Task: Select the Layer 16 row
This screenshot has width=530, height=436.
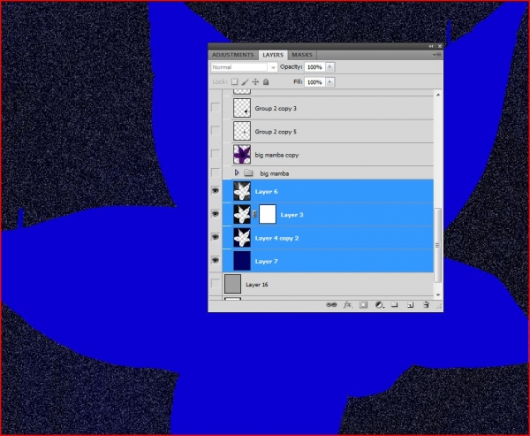Action: coord(328,285)
